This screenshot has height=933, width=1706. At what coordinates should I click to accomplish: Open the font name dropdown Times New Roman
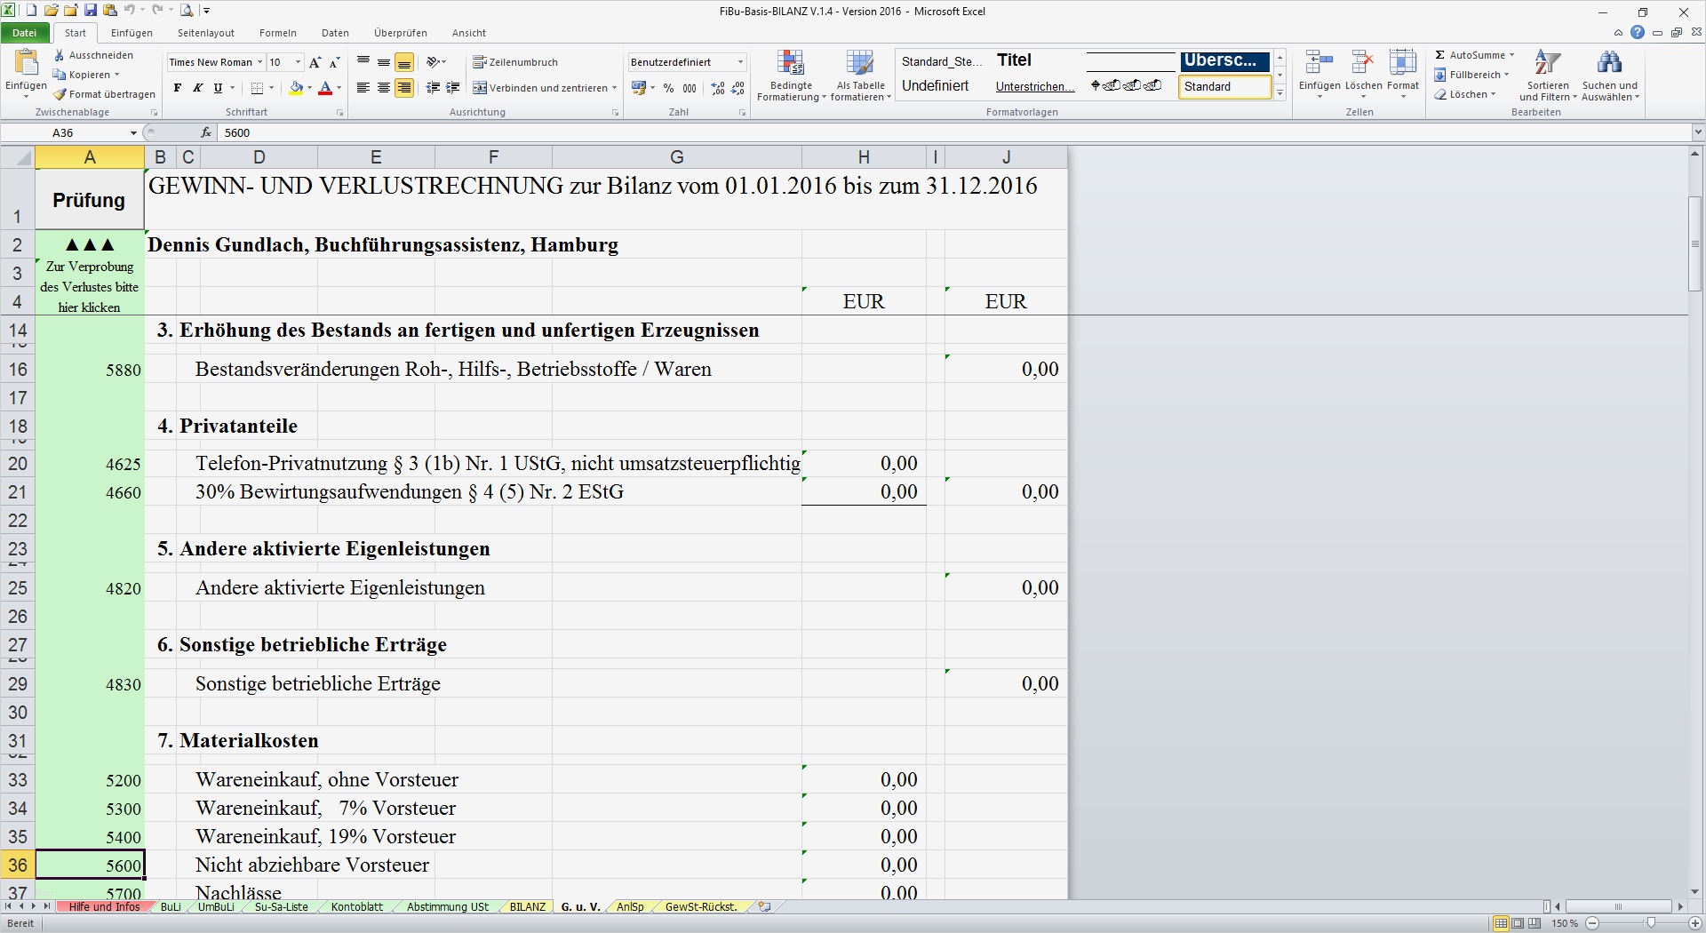[x=259, y=62]
